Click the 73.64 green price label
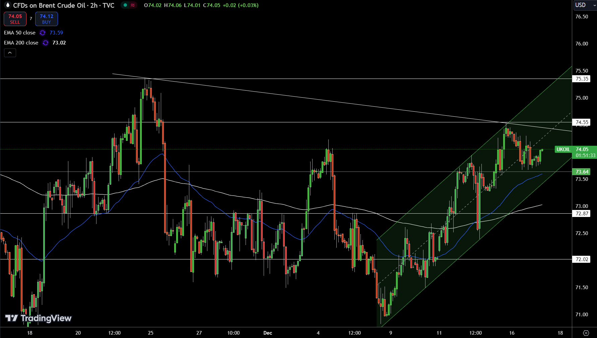Image resolution: width=597 pixels, height=338 pixels. pos(582,172)
